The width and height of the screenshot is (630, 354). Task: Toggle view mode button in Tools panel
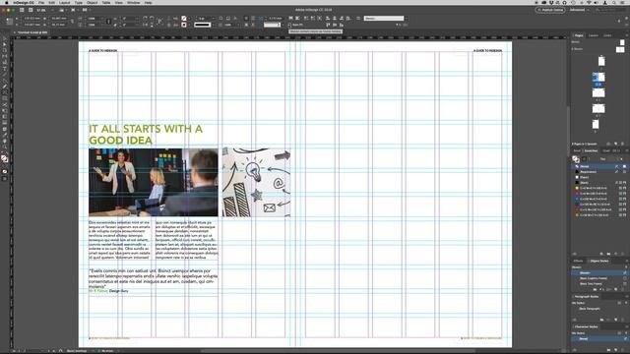pyautogui.click(x=5, y=179)
